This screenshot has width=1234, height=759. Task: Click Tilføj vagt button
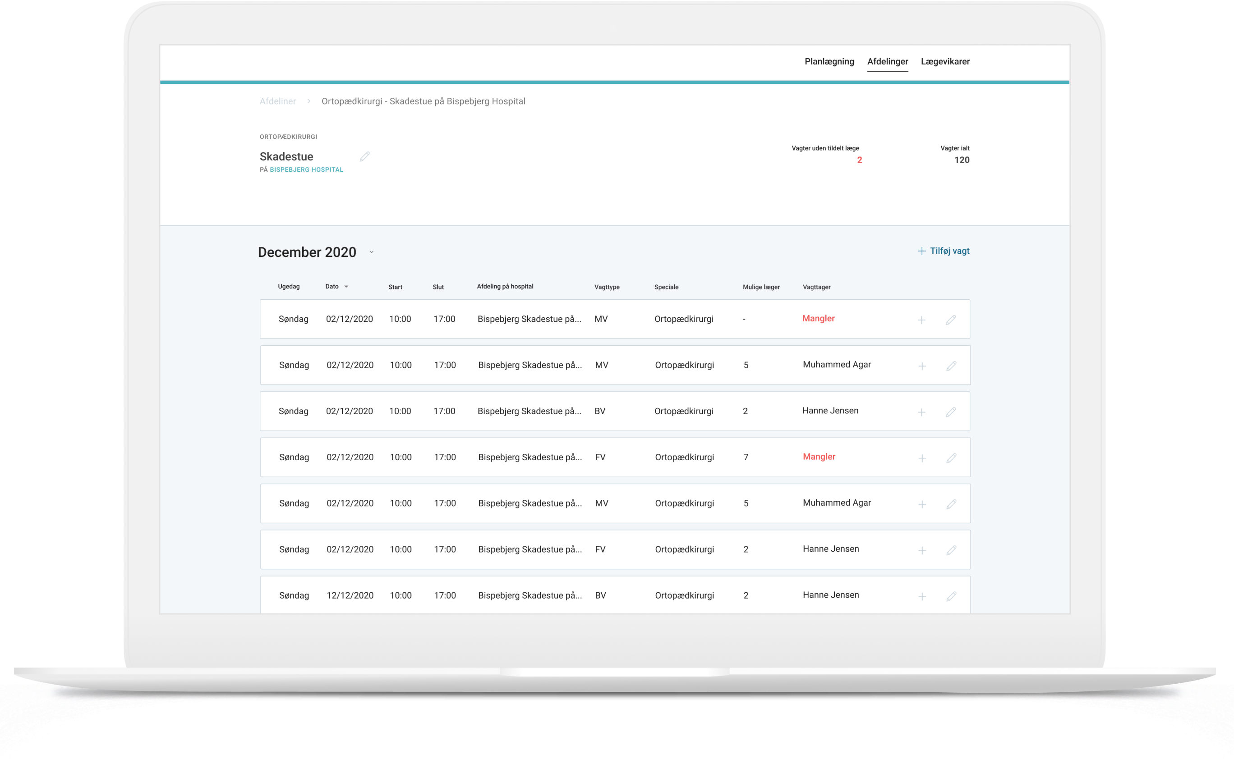point(943,251)
